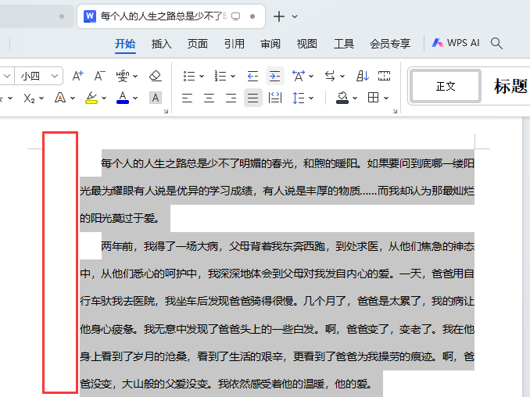This screenshot has width=530, height=397.
Task: Open the font dialog launcher
Action: click(x=166, y=111)
